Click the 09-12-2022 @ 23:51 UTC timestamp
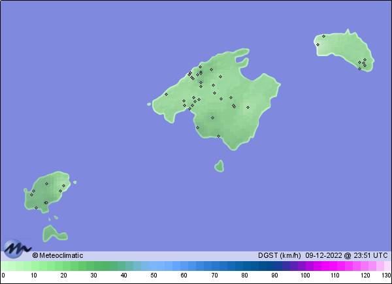 click(346, 255)
